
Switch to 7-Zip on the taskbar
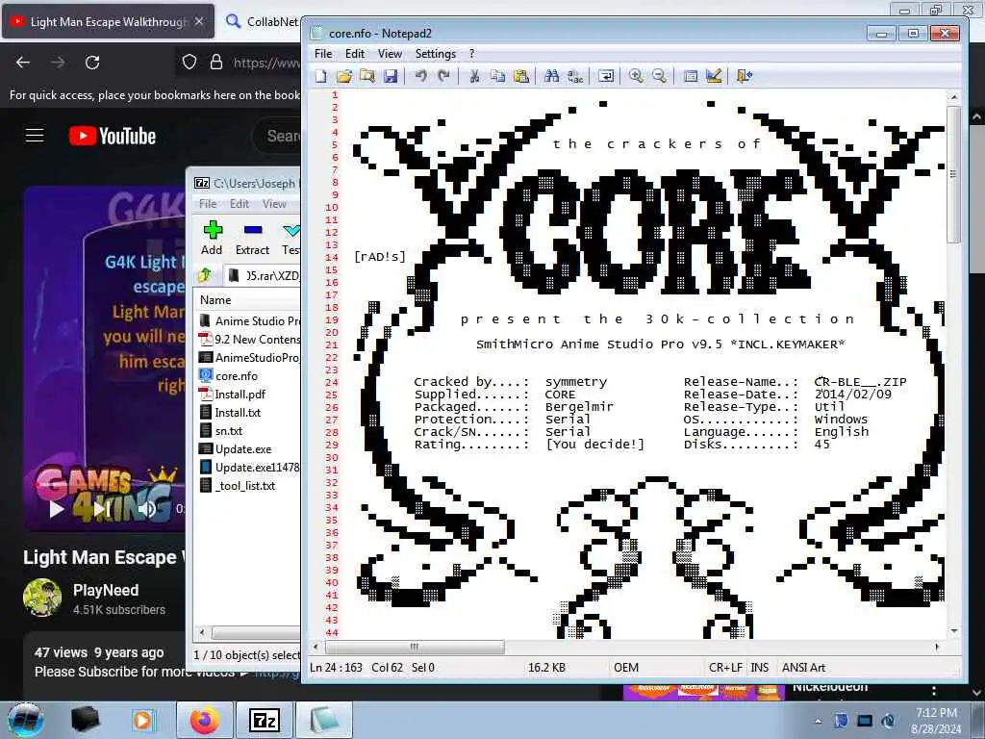pos(265,720)
